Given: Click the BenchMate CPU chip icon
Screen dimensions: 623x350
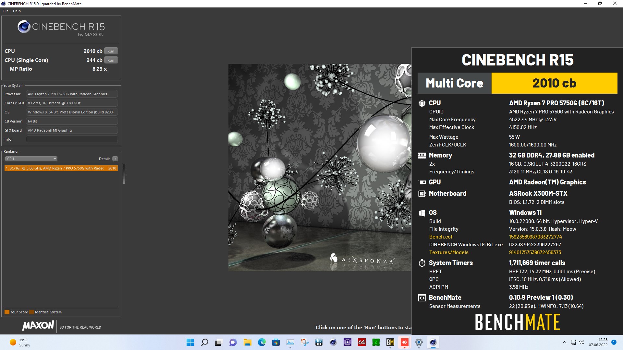Looking at the screenshot, I should point(422,103).
